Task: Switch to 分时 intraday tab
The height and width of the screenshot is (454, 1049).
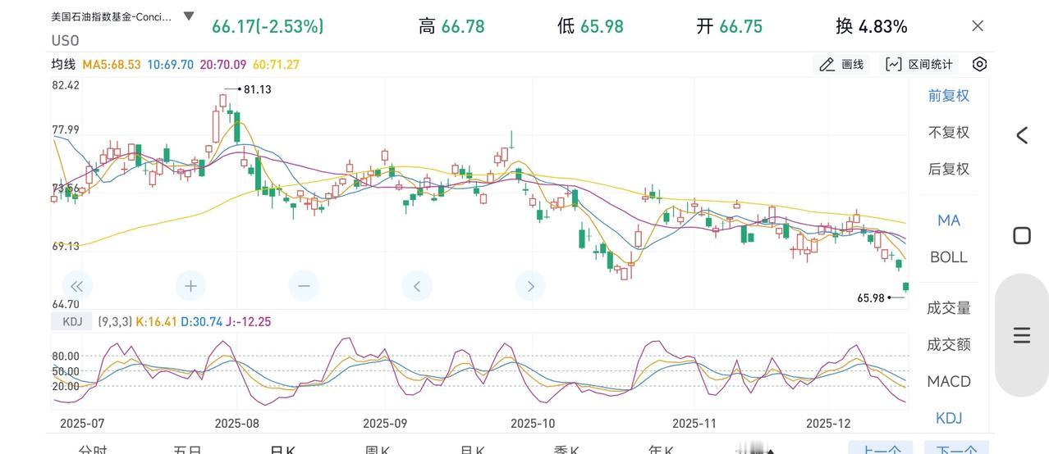Action: 93,450
